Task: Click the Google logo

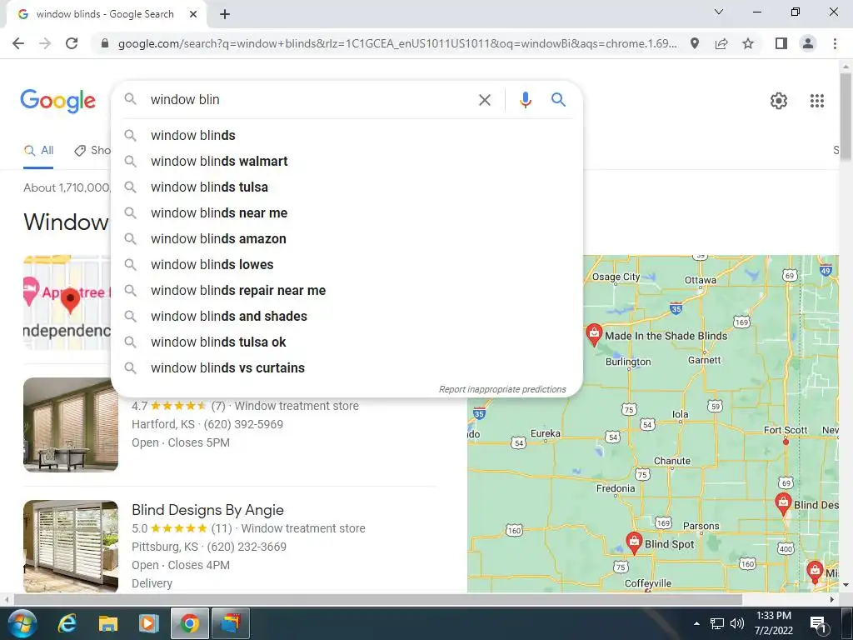Action: (x=58, y=101)
